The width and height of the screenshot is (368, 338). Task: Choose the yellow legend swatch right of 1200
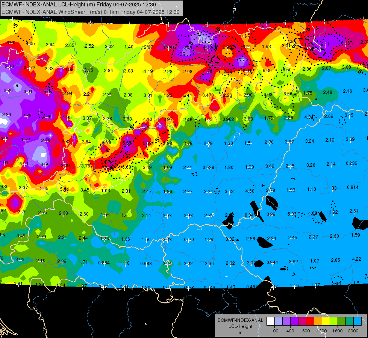pos(326,321)
